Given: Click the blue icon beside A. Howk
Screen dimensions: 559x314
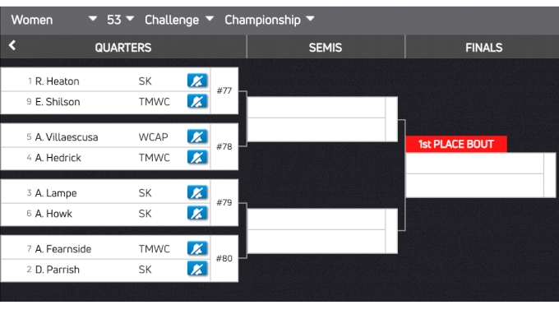Looking at the screenshot, I should point(197,214).
